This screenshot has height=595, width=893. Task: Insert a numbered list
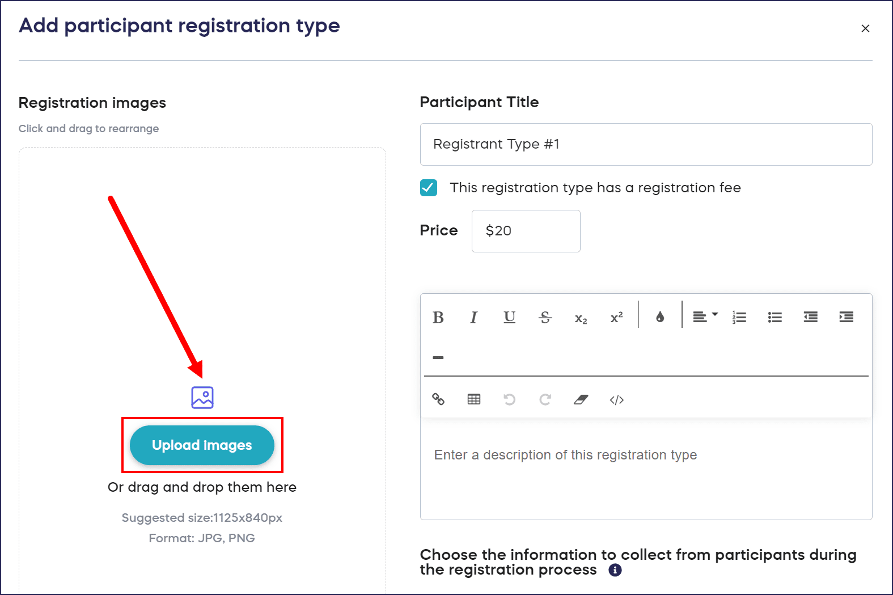[739, 317]
